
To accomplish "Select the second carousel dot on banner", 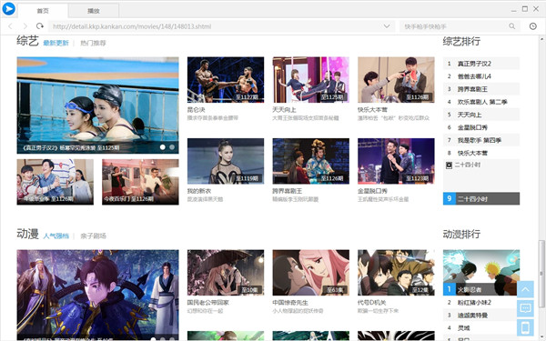I will (x=172, y=147).
